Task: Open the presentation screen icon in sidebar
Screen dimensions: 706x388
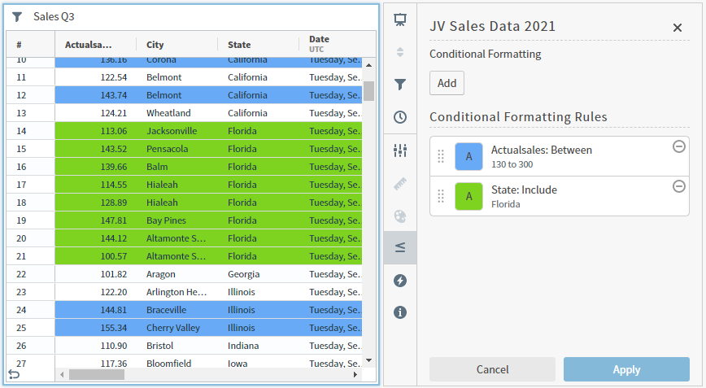Action: pyautogui.click(x=400, y=20)
